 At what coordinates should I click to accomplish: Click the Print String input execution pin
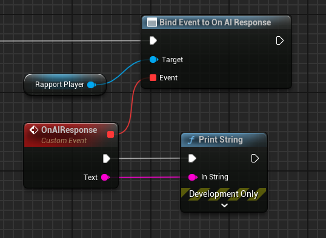click(192, 158)
